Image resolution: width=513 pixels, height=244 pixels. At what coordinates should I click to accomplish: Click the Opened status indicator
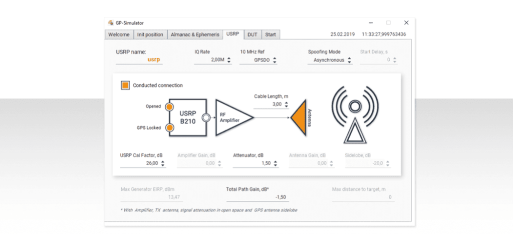tap(170, 107)
